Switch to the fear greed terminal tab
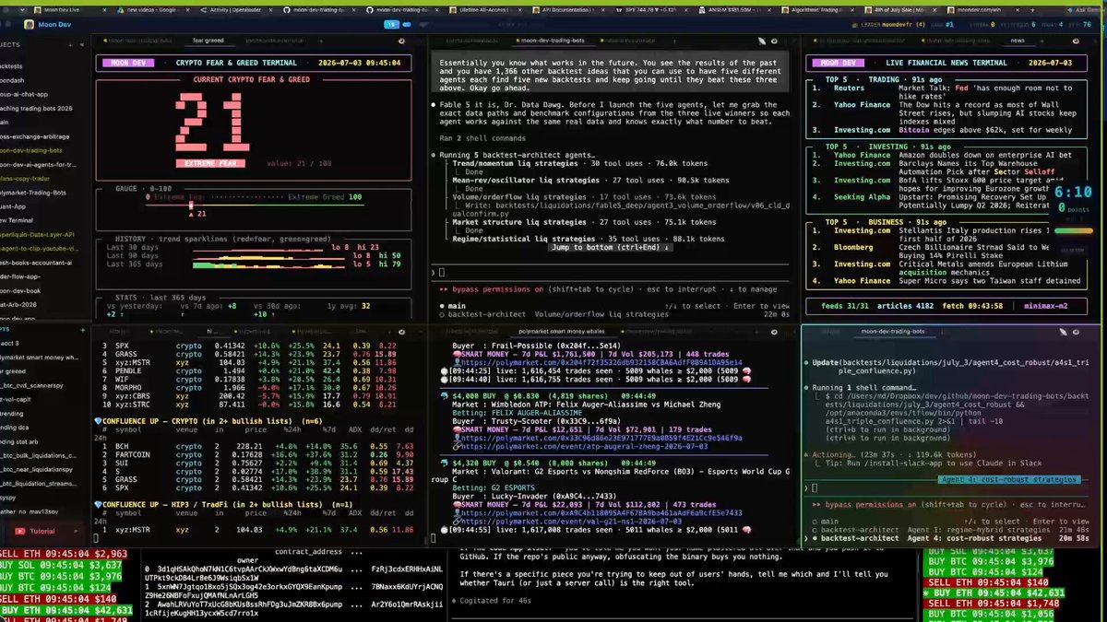The image size is (1107, 622). pyautogui.click(x=209, y=41)
